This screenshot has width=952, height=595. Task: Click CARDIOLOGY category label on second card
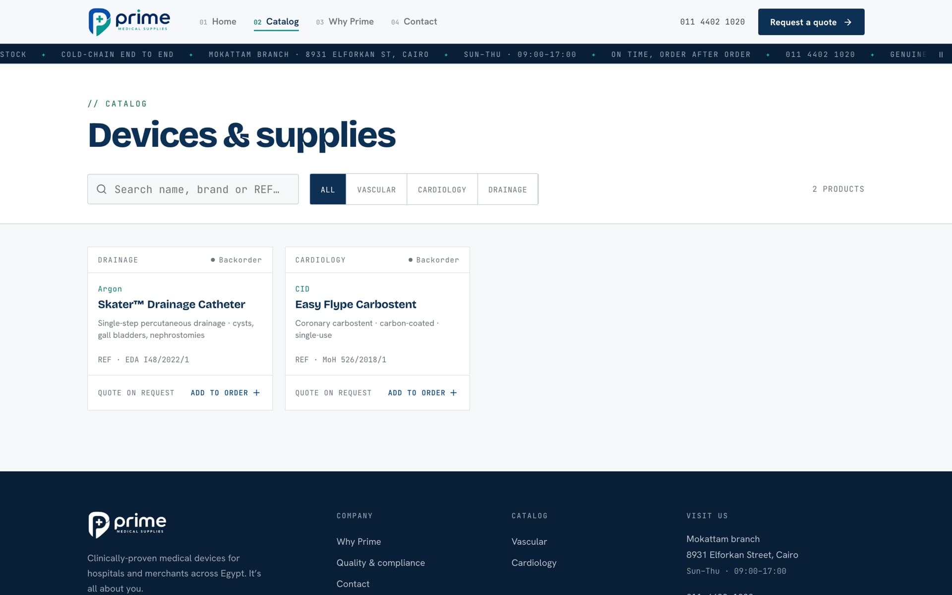tap(320, 260)
